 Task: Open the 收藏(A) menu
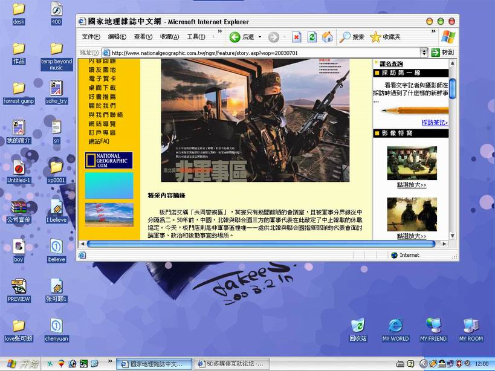169,37
